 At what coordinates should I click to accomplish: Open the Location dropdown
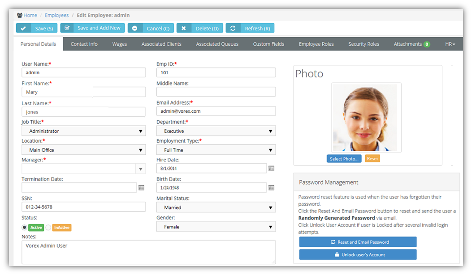(x=84, y=150)
